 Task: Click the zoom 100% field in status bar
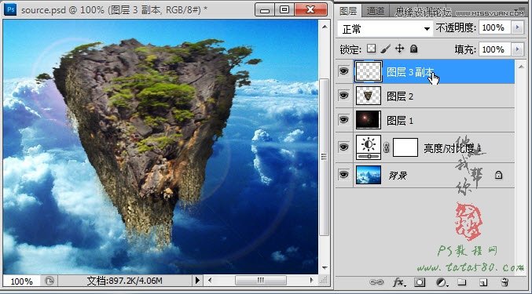tap(22, 281)
